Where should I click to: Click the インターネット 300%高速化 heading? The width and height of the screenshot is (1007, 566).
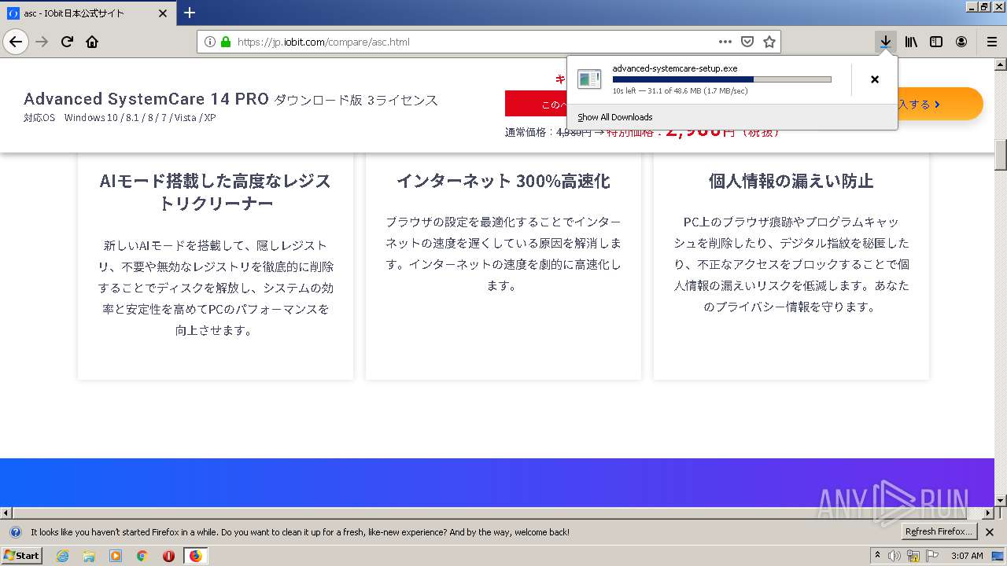(503, 181)
